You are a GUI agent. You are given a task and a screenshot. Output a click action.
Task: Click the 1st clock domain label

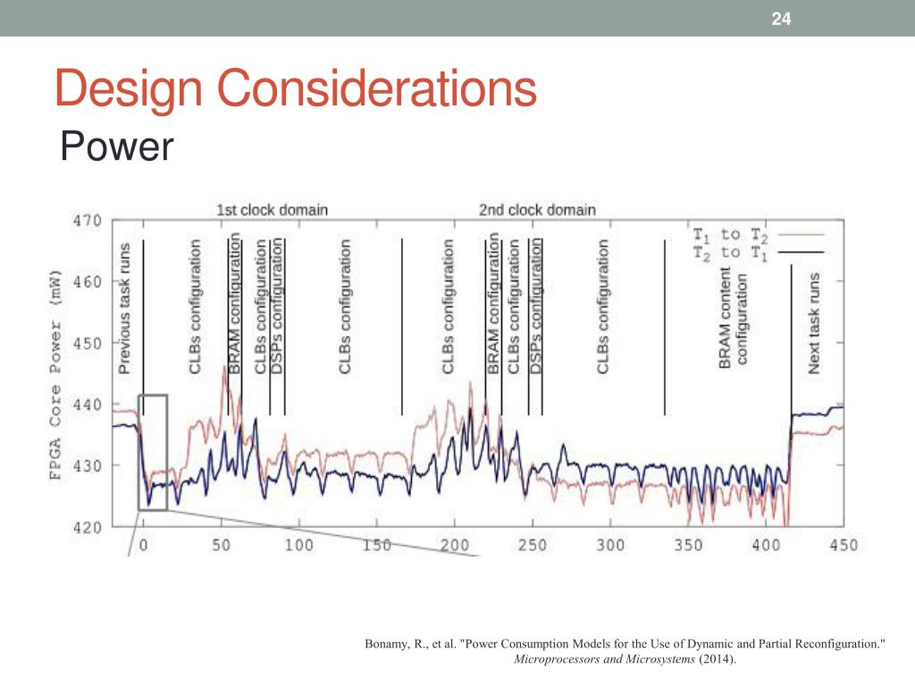tap(272, 210)
